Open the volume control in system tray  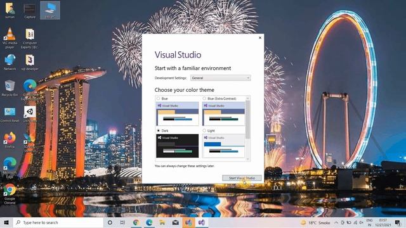pos(361,222)
